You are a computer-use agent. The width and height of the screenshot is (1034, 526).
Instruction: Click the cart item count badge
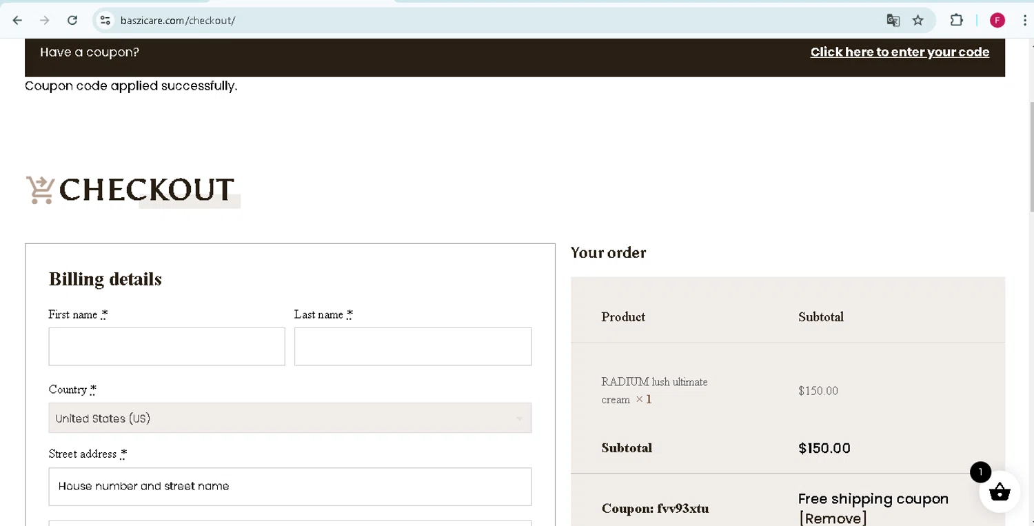980,472
